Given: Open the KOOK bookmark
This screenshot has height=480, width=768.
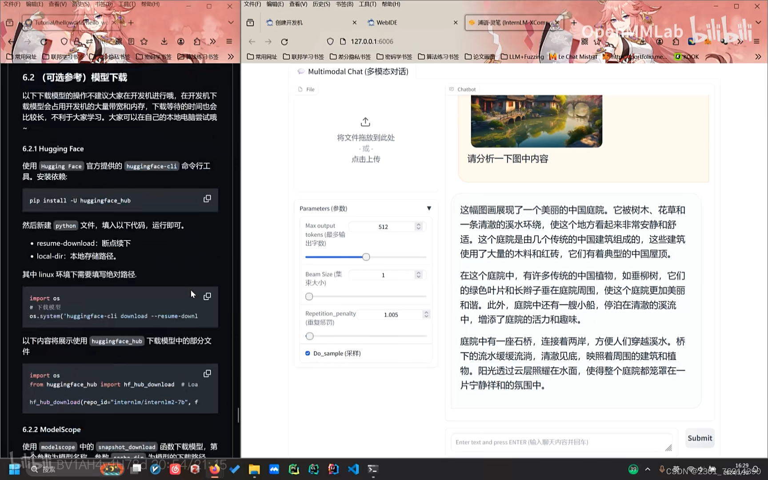Looking at the screenshot, I should pyautogui.click(x=687, y=56).
